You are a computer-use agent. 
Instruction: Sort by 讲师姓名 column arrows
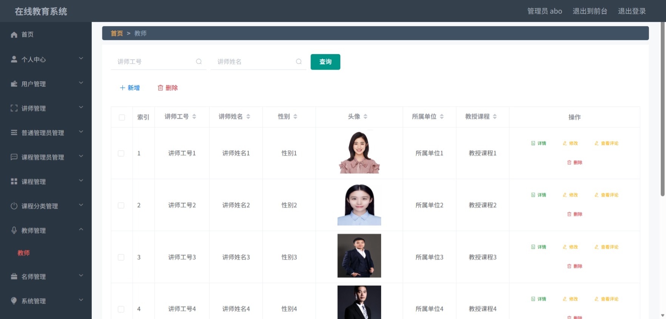pos(248,116)
